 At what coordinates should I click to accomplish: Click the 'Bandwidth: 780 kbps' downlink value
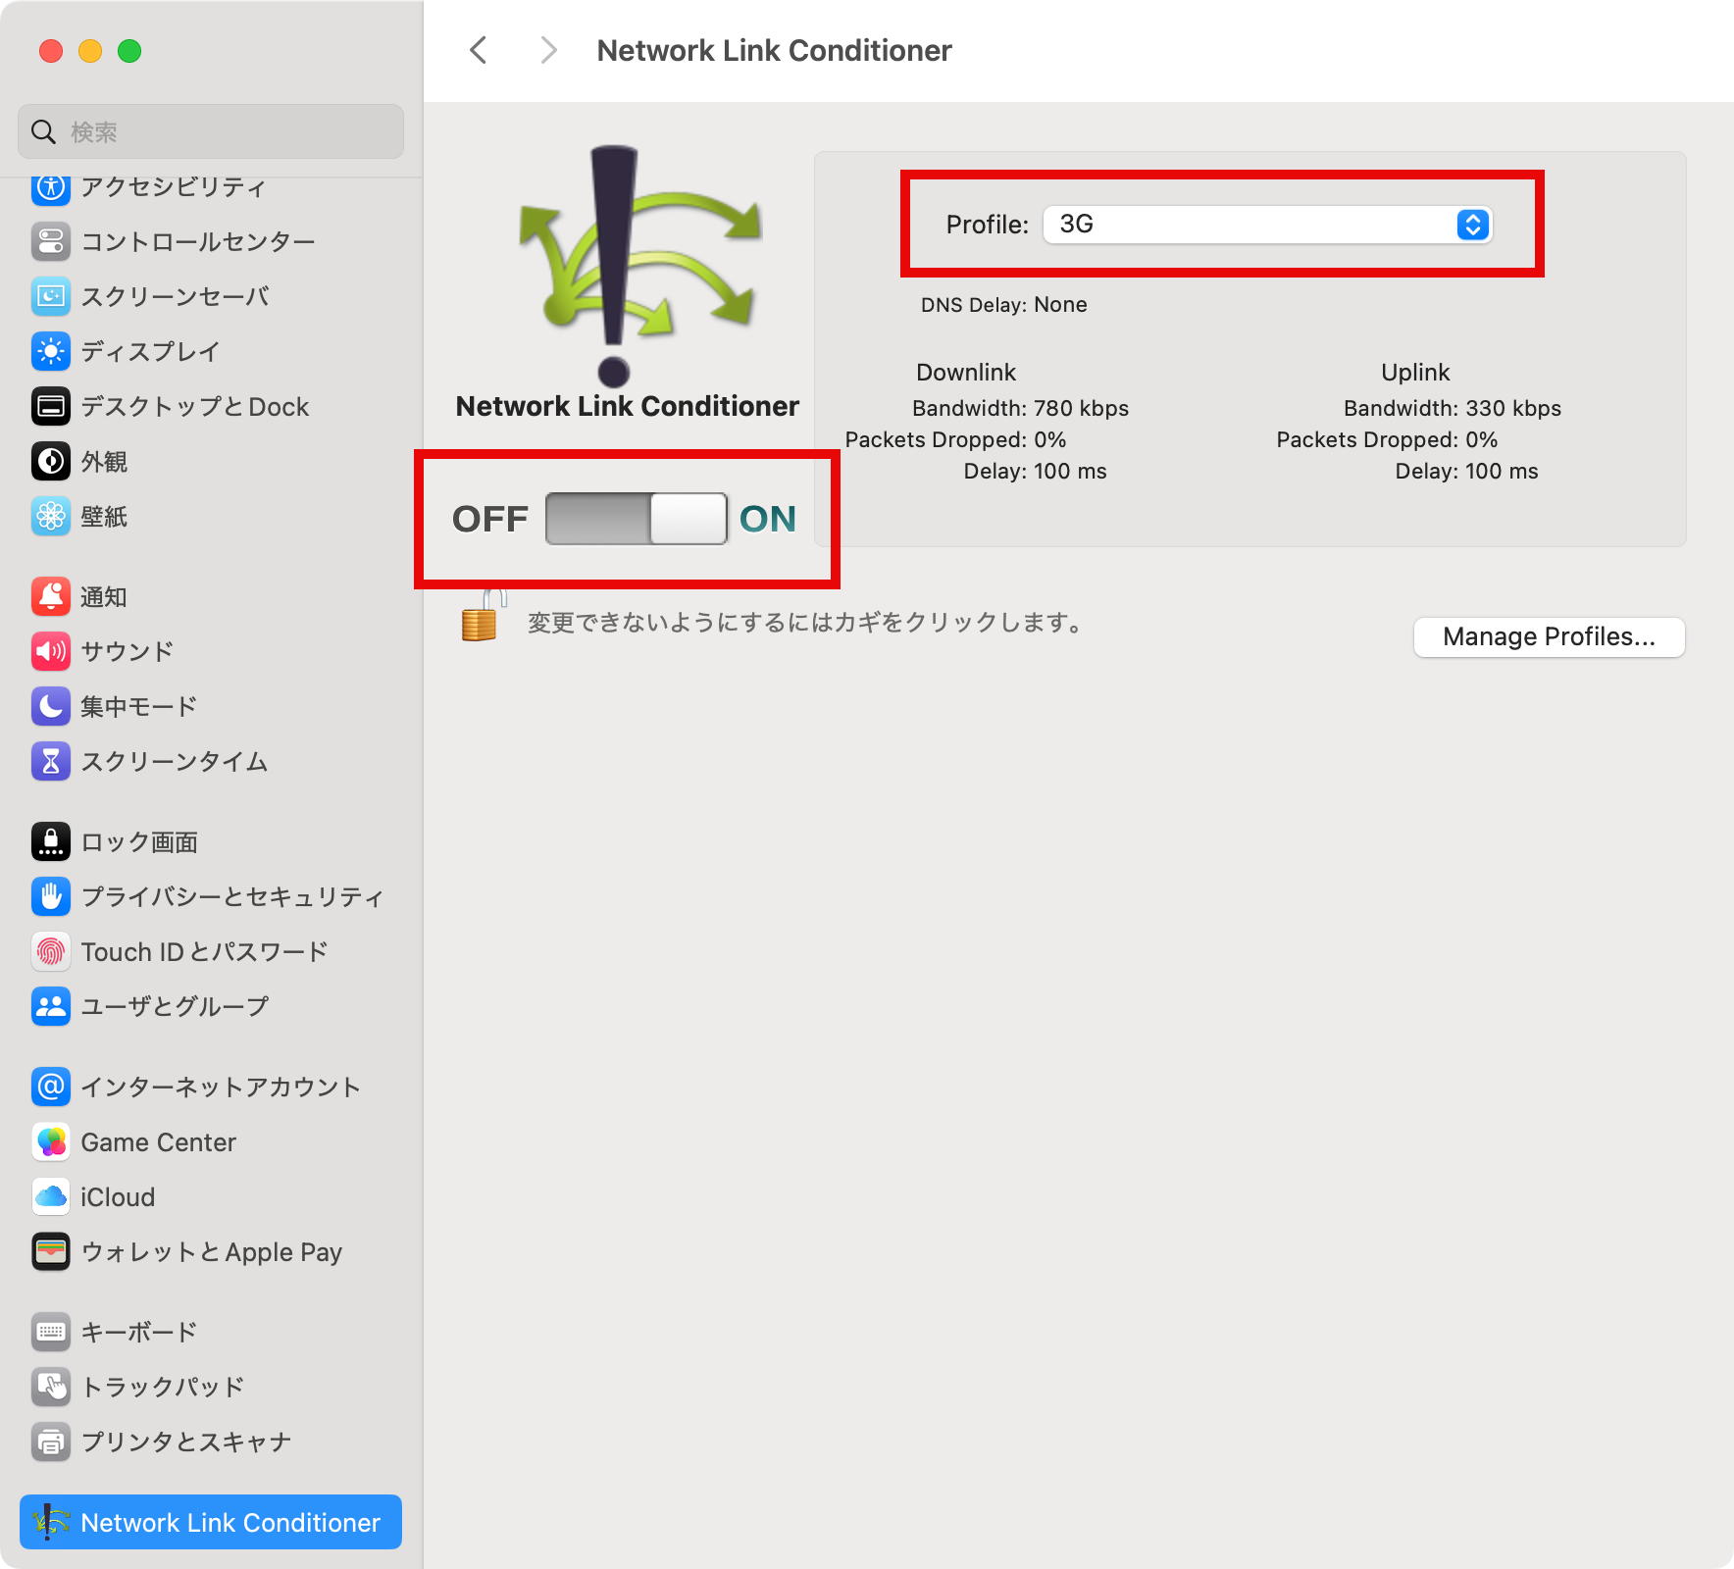[1020, 408]
